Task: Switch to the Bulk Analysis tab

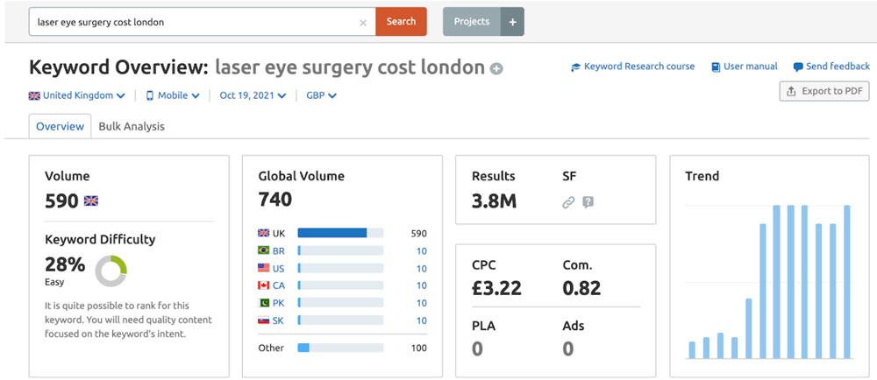Action: pos(132,126)
